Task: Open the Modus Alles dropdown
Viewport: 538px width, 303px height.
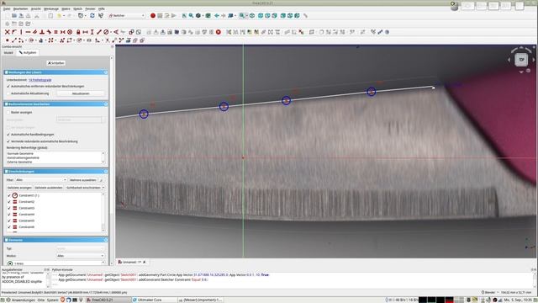Action: (81, 256)
